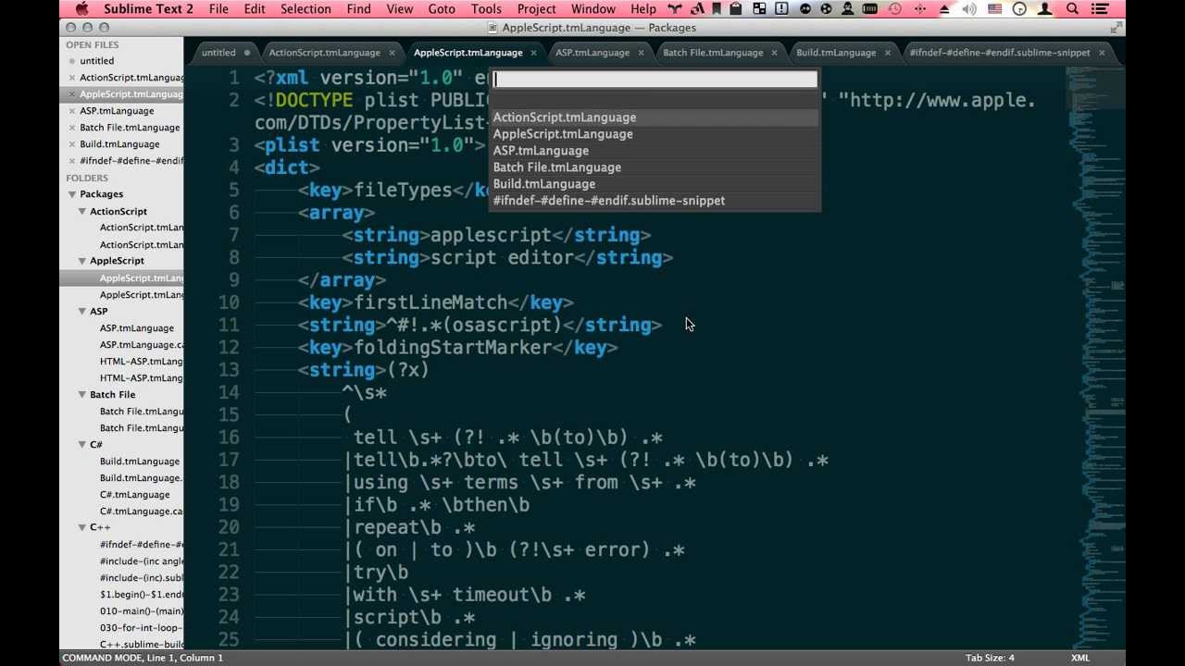Choose Batch File.tmLanguage in the Goto list
This screenshot has height=666, width=1185.
coord(655,167)
